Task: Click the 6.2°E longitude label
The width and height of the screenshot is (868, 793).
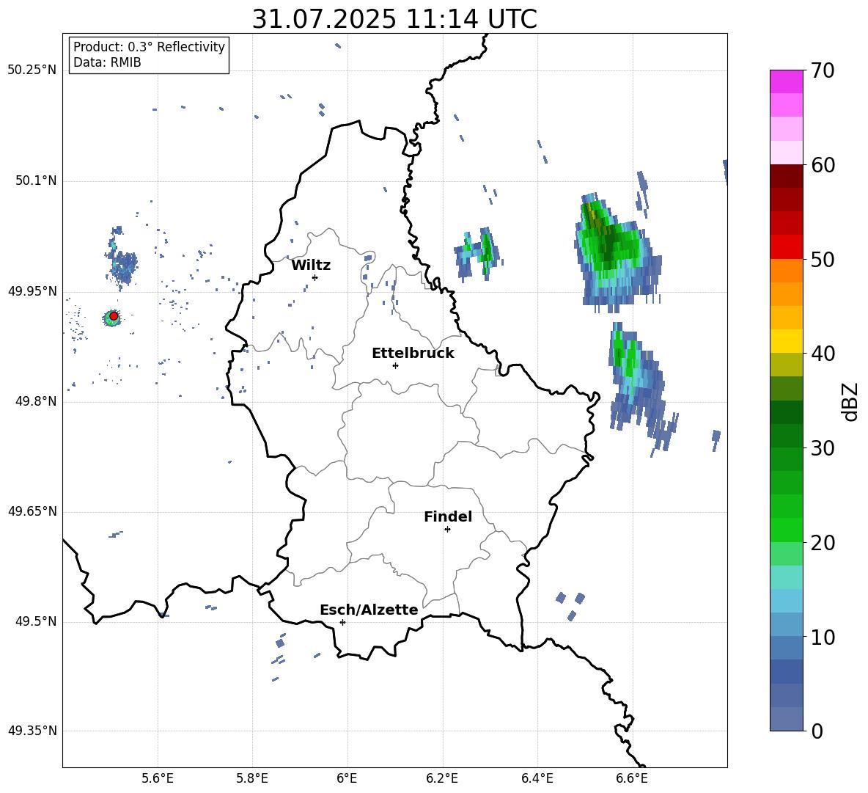Action: pos(442,778)
